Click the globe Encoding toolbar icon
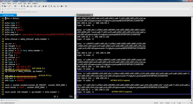This screenshot has height=104, width=193. tap(35, 6)
